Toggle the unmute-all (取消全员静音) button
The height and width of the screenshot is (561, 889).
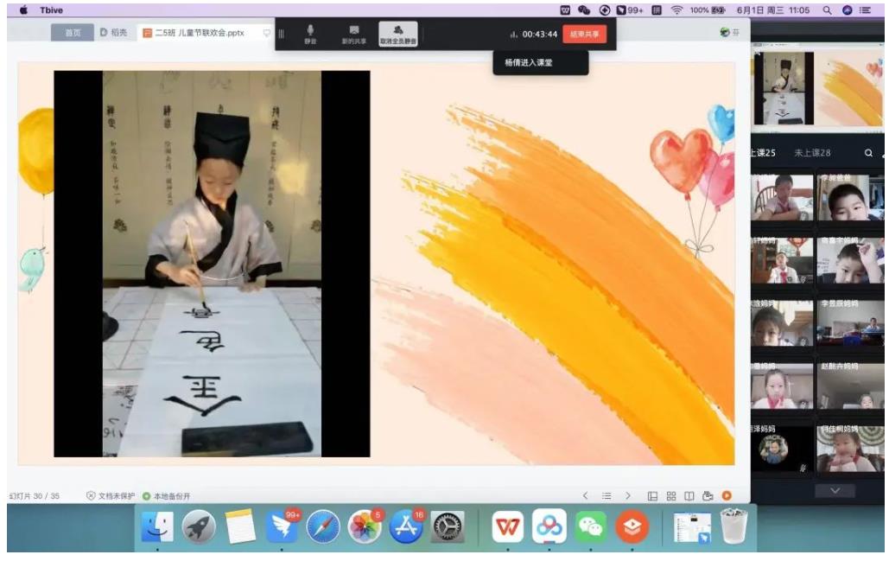click(397, 34)
